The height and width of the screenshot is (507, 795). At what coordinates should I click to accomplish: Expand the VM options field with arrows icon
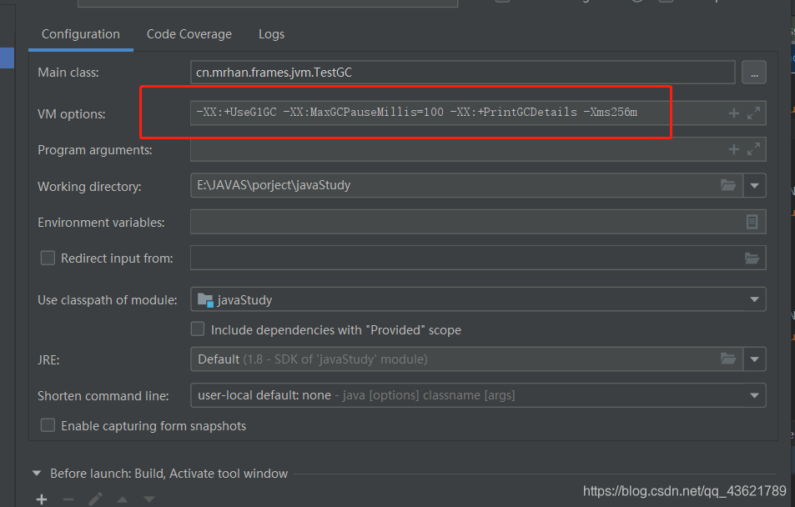[x=753, y=113]
